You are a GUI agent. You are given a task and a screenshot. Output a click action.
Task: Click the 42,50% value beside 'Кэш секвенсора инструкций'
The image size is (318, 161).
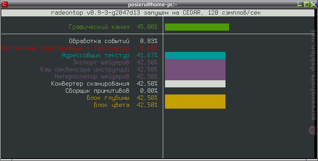coord(147,69)
